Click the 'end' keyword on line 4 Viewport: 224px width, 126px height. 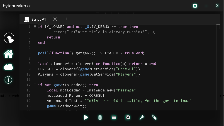tap(41, 42)
